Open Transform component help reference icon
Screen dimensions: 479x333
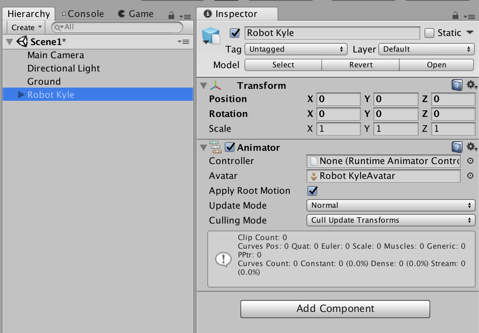[457, 86]
